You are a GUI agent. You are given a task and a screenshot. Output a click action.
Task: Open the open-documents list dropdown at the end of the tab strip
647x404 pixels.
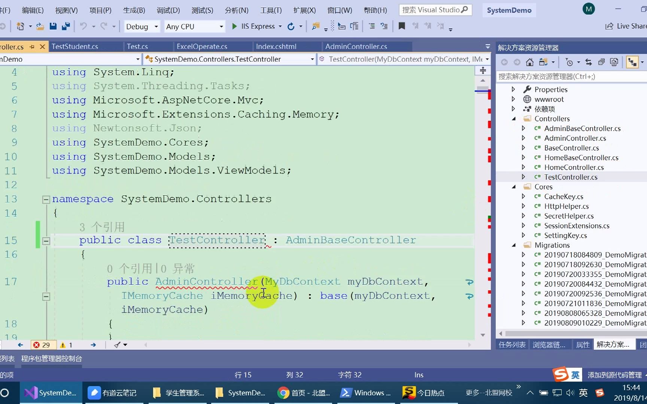click(487, 47)
